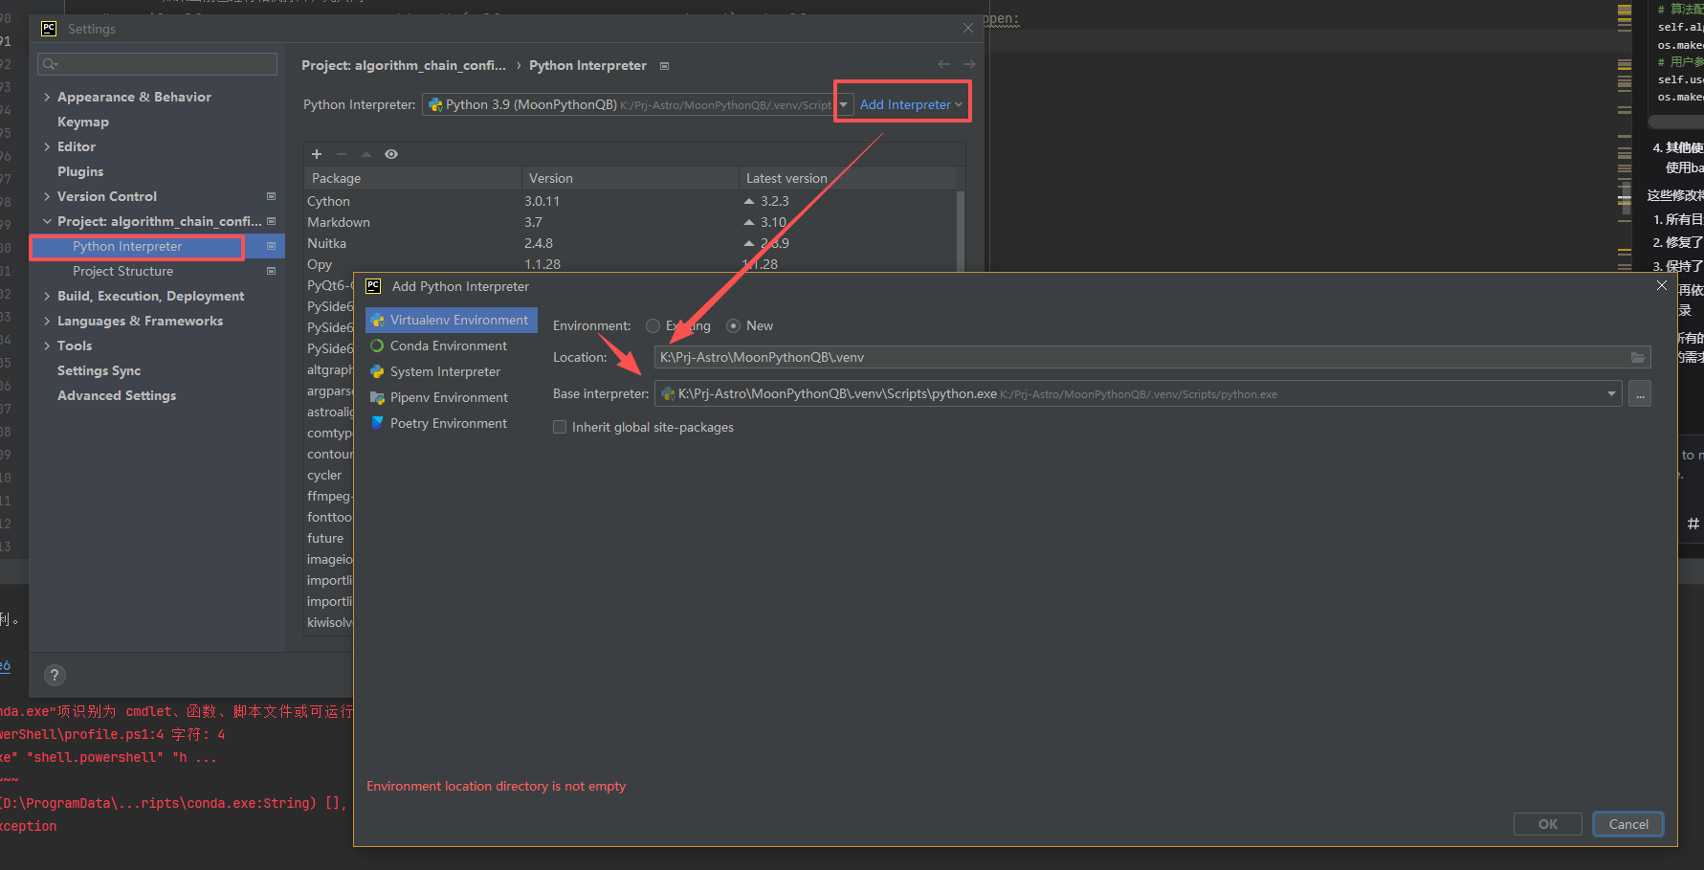Select Conda Environment in the list

(451, 346)
